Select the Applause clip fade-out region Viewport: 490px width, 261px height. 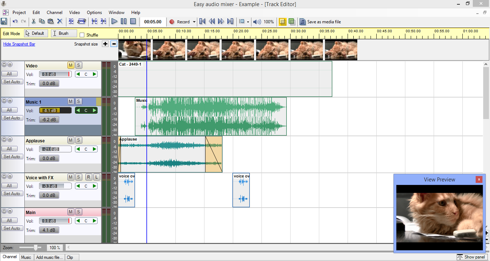(214, 154)
